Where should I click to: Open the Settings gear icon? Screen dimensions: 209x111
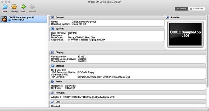14,7
